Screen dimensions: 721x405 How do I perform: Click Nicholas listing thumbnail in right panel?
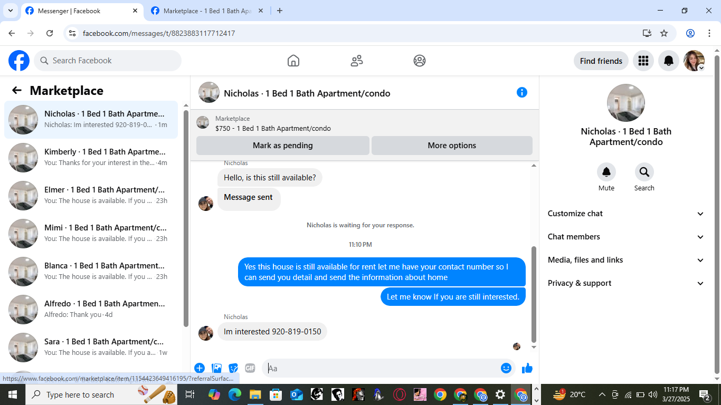pos(626,103)
